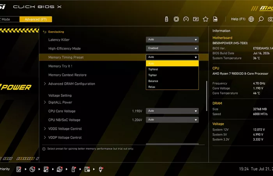The width and height of the screenshot is (273, 176).
Task: Click the hardware monitor card icon
Action: coord(196,19)
